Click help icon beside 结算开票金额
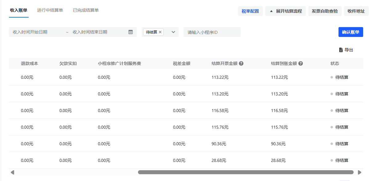The image size is (373, 181). point(241,63)
